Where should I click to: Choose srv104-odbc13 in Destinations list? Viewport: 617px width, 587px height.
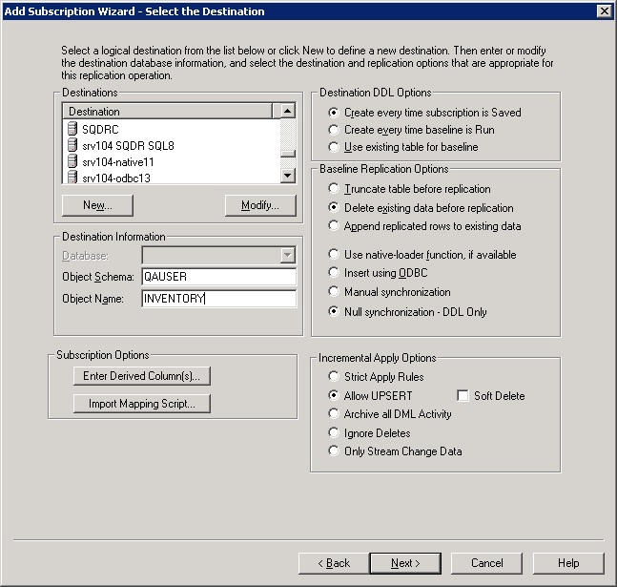116,178
